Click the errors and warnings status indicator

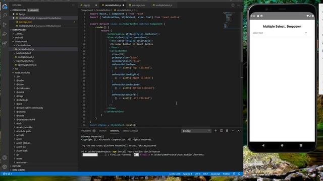click(8, 174)
